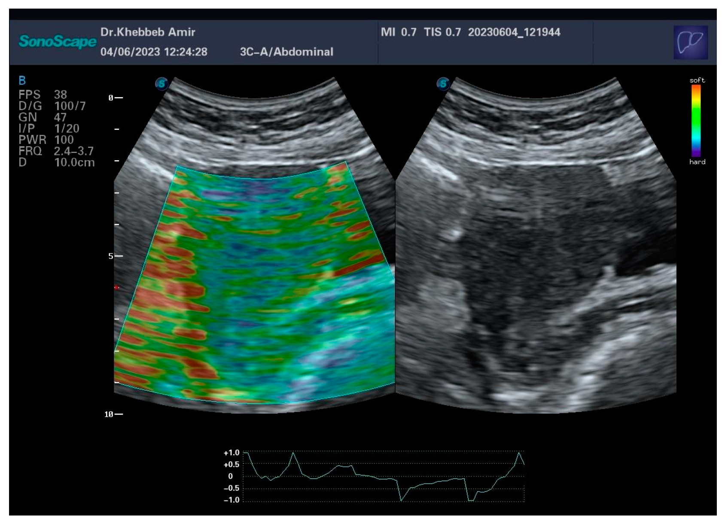Viewport: 728px width, 525px height.
Task: Click the SonoScape logo
Action: click(58, 42)
